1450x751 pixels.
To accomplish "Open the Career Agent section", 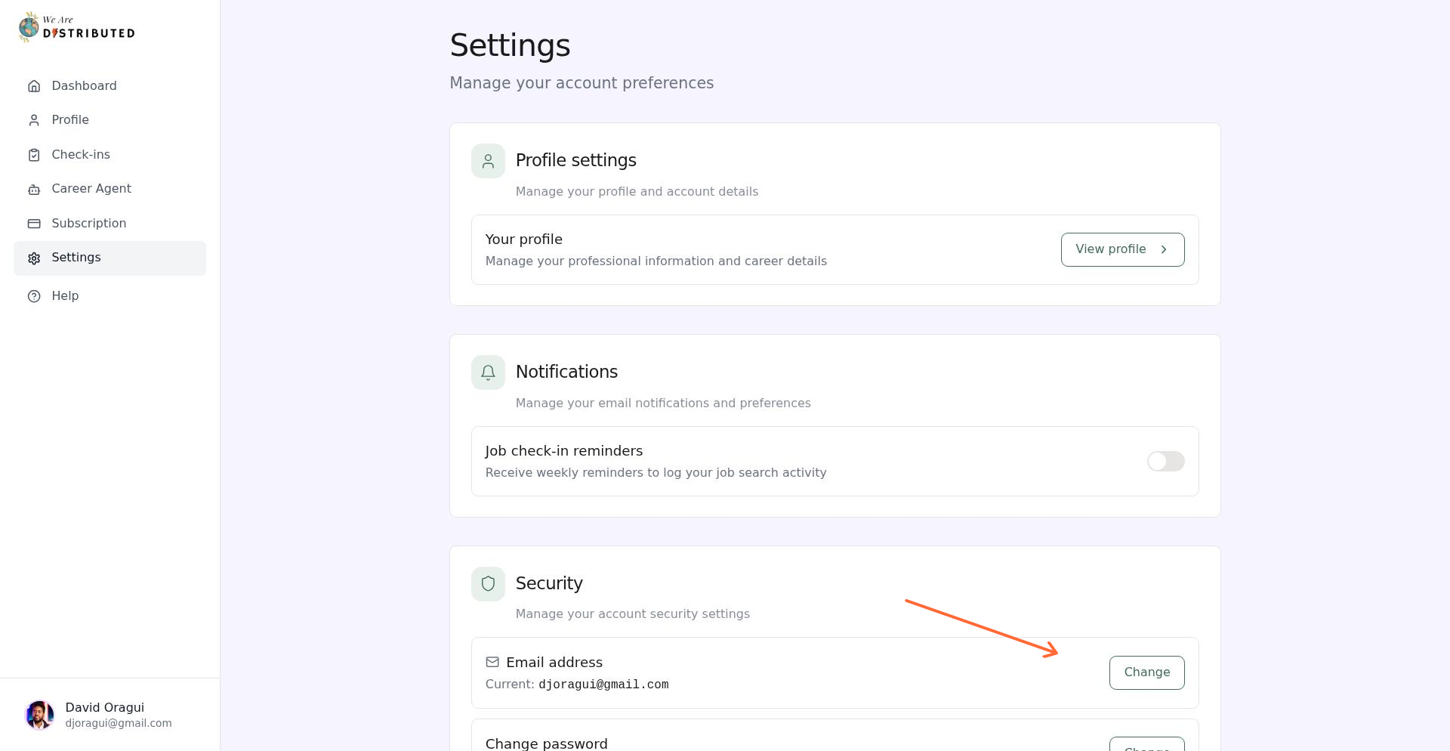I will (x=91, y=189).
